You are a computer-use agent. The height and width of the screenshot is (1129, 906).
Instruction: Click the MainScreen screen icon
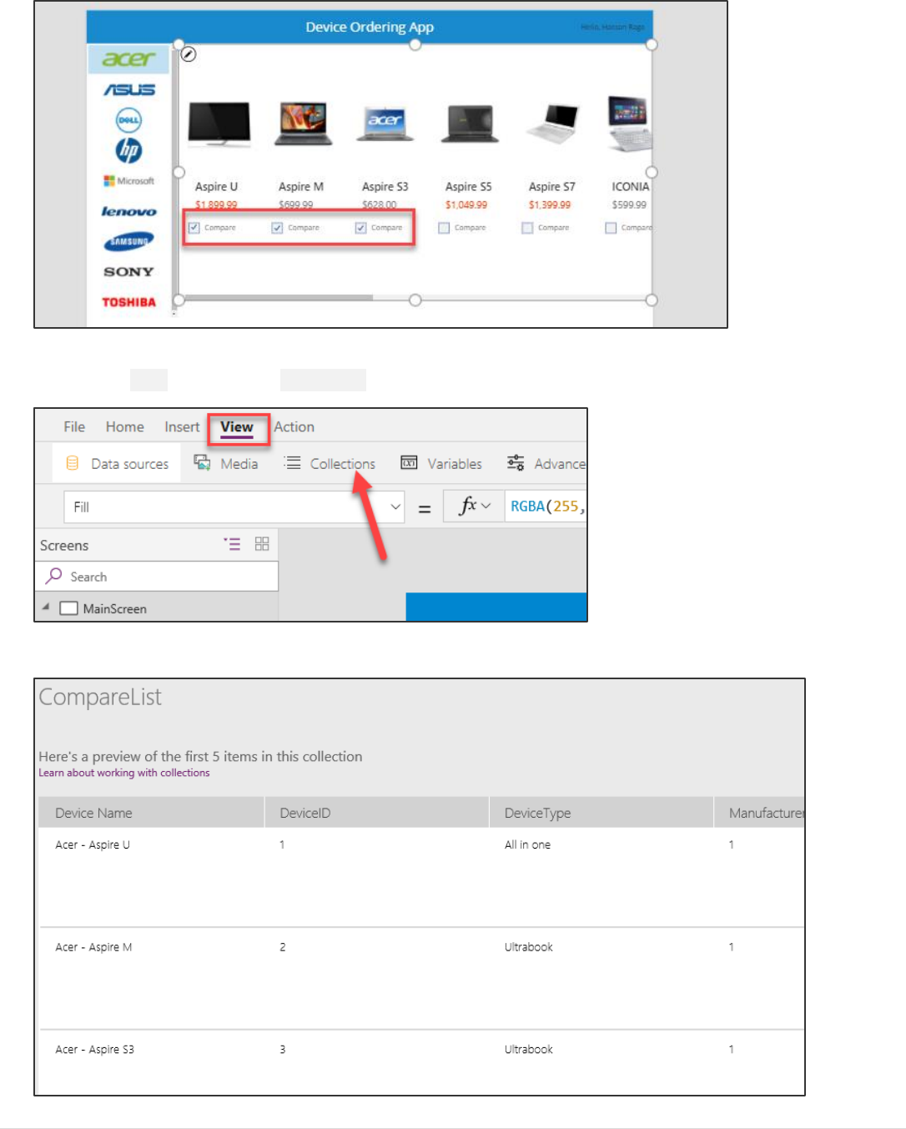68,608
